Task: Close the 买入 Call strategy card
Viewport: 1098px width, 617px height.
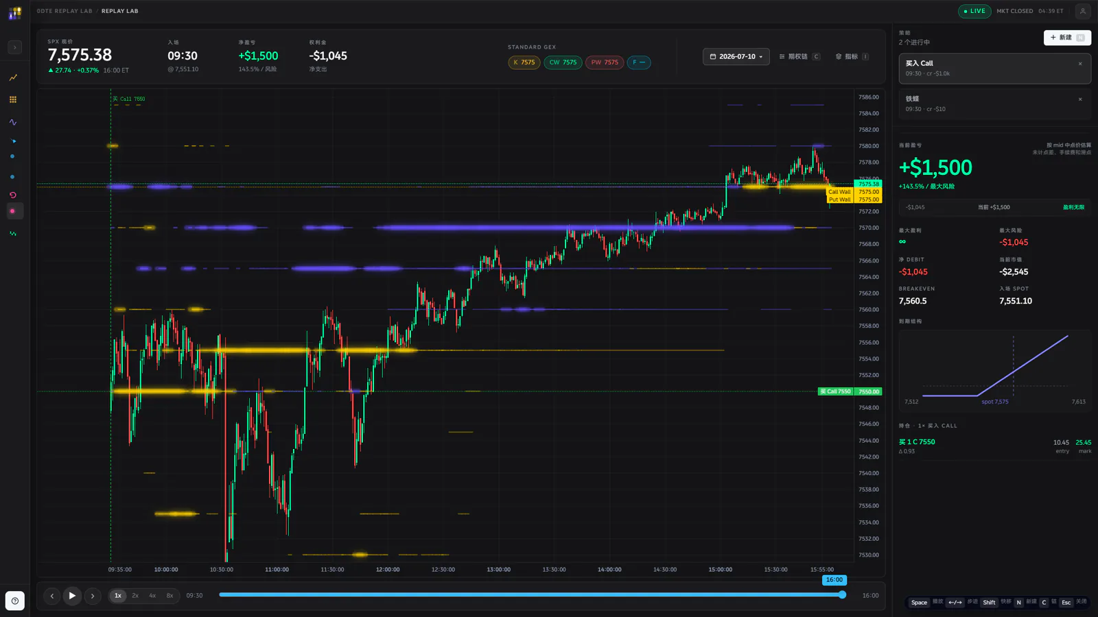Action: tap(1080, 64)
